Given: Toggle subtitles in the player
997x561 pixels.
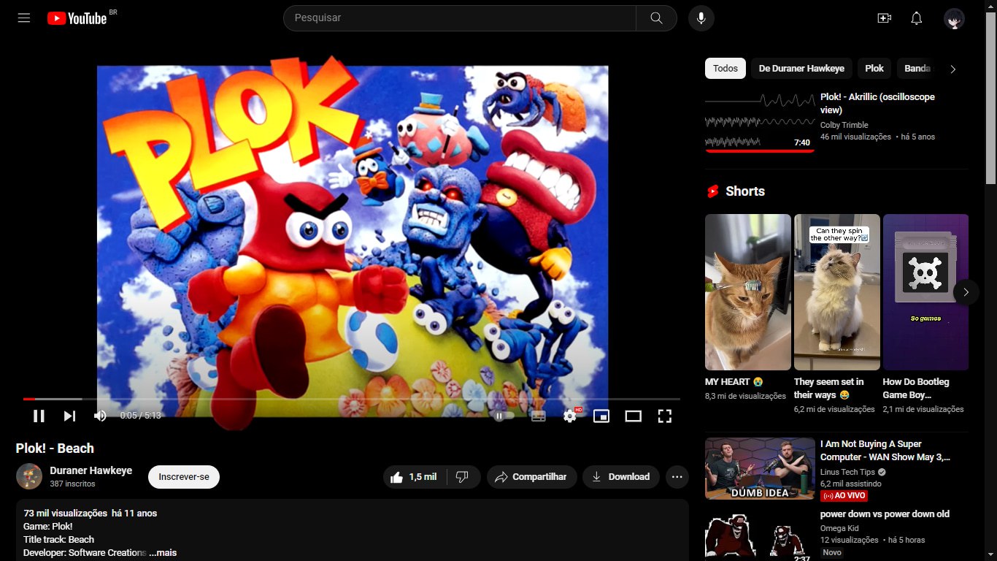Looking at the screenshot, I should pyautogui.click(x=538, y=416).
